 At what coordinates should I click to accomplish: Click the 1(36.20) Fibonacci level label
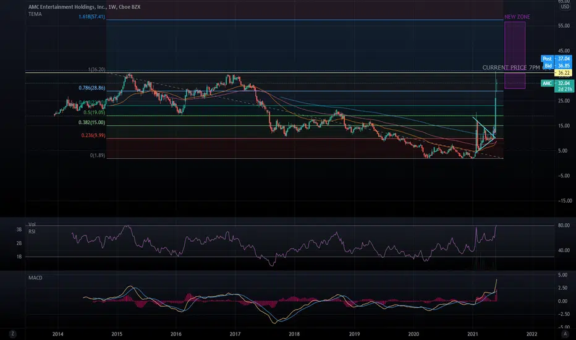pos(96,69)
